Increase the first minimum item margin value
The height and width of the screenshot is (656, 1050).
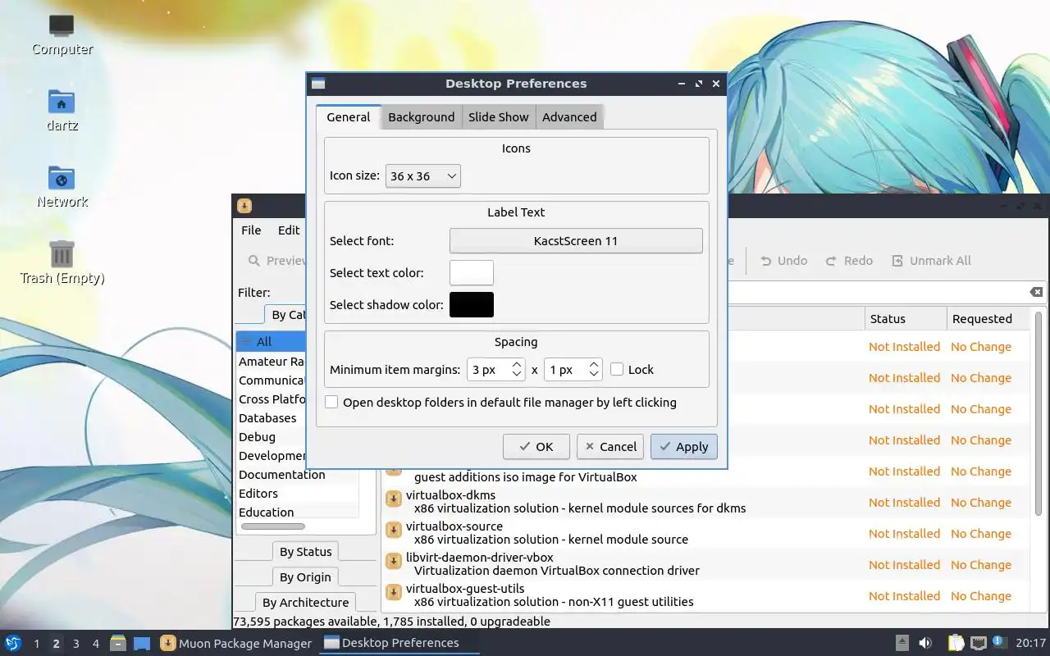tap(517, 365)
